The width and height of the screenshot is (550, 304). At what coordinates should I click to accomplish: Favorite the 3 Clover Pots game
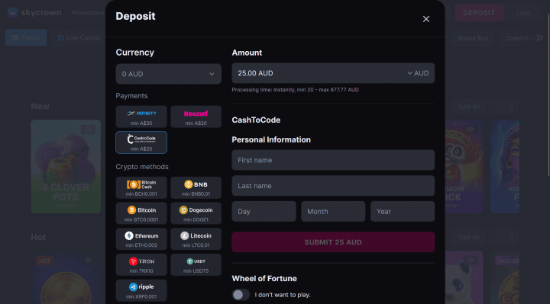point(88,130)
